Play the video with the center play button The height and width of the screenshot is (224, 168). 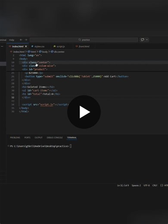click(x=84, y=112)
